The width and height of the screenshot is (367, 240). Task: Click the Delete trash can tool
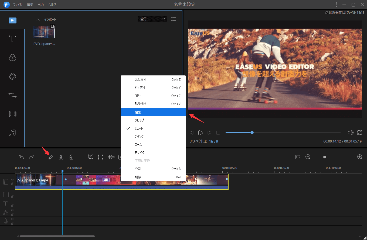[71, 157]
